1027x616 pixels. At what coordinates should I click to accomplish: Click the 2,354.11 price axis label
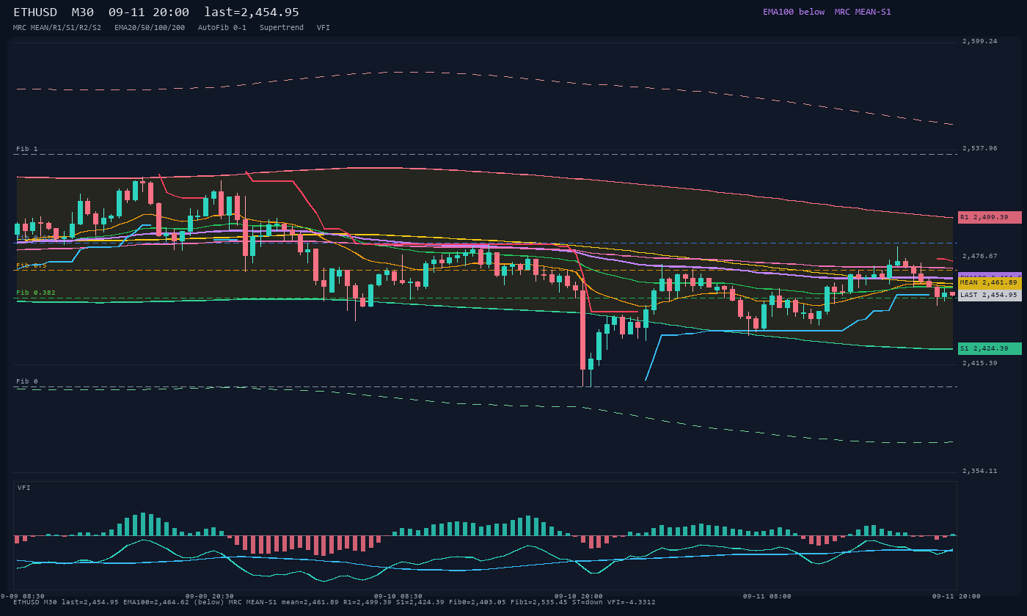(x=980, y=471)
